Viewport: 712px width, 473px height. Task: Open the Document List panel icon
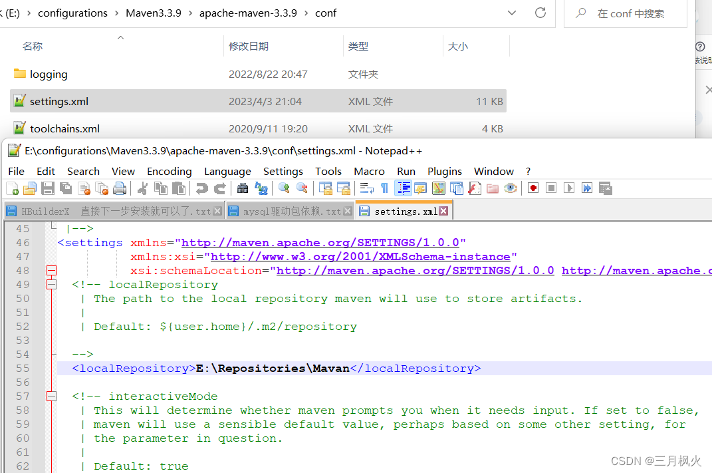(456, 188)
